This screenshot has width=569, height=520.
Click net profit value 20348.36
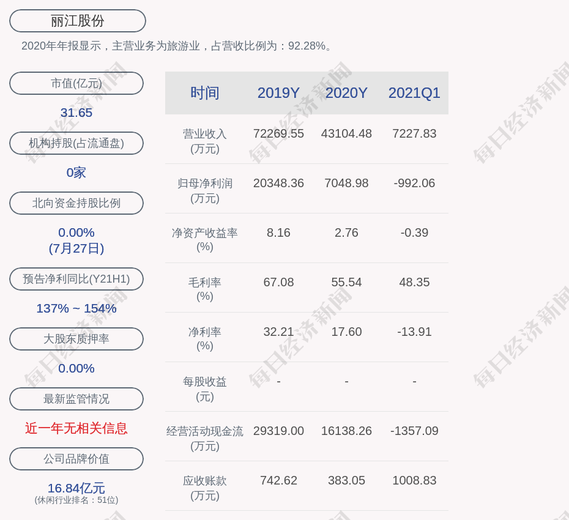(278, 184)
